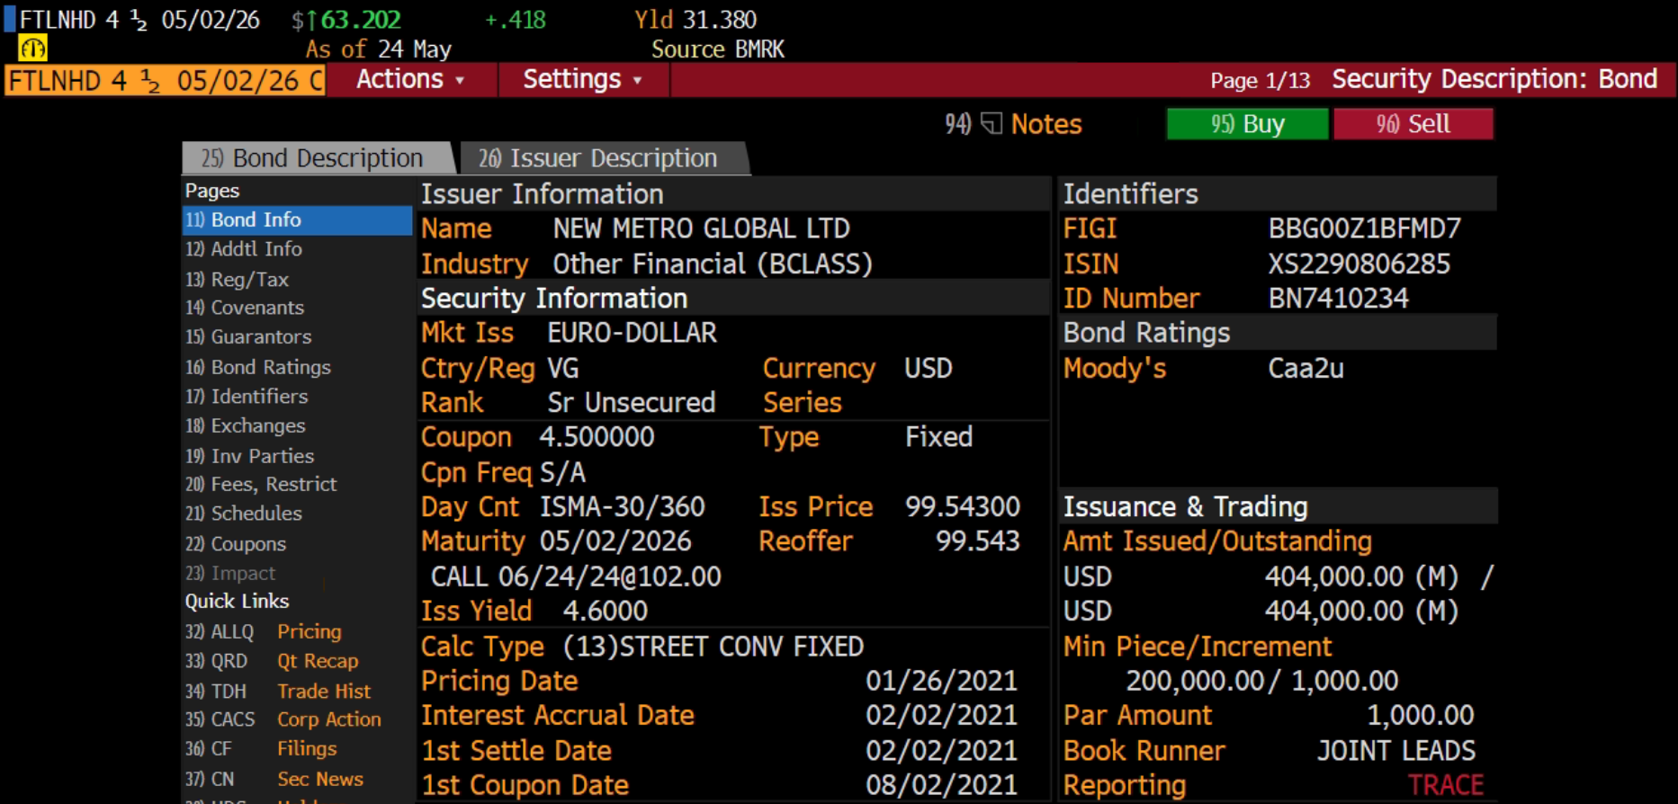Click the Page 1/13 indicator

coord(1260,81)
